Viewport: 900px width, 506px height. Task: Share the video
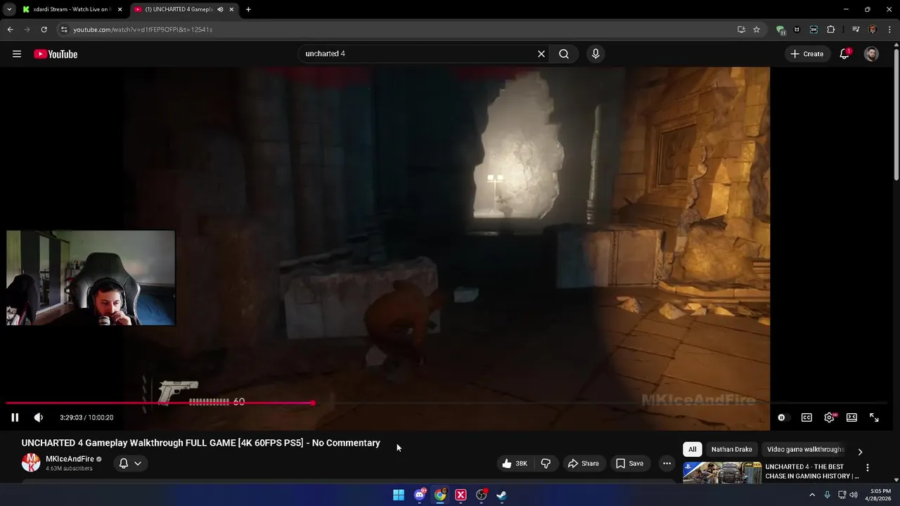pos(583,464)
